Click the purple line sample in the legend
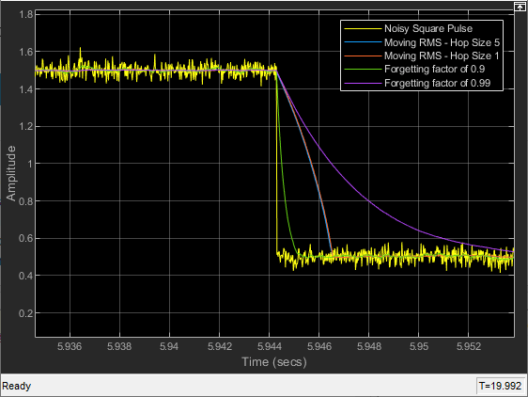Viewport: 528px width, 397px height. [x=363, y=83]
